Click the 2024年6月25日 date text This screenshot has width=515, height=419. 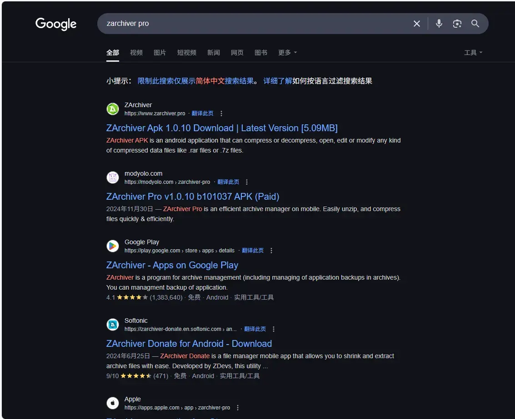(128, 356)
